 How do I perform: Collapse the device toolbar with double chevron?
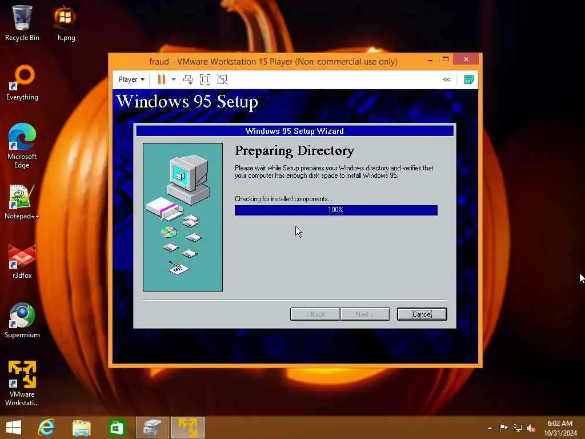447,79
